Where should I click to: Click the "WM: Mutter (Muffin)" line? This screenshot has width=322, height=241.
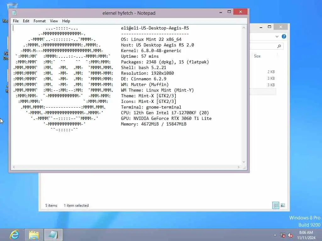pos(145,84)
